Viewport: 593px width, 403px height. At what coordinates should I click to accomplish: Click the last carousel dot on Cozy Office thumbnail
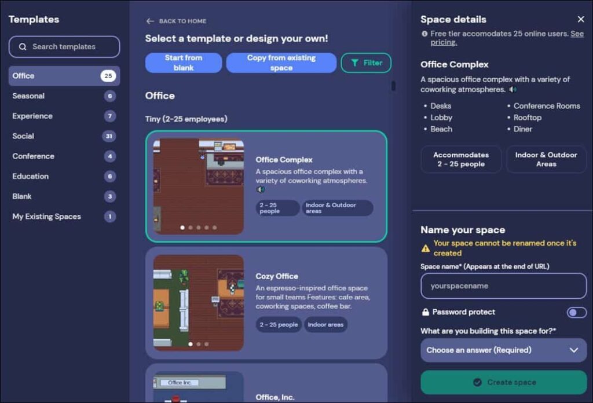[207, 344]
